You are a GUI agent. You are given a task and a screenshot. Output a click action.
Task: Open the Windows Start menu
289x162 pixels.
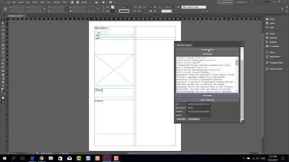coord(4,158)
